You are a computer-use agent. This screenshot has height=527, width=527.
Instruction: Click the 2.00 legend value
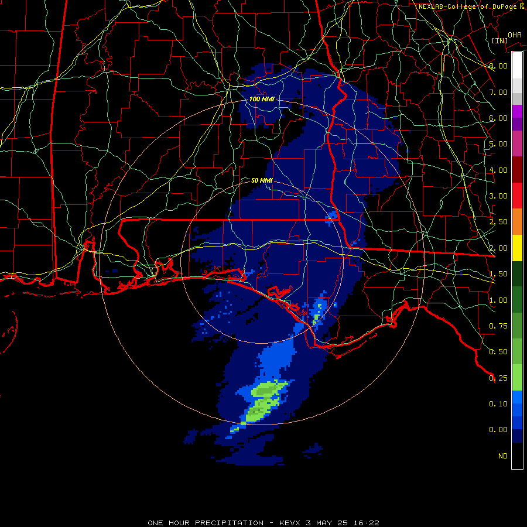point(498,248)
